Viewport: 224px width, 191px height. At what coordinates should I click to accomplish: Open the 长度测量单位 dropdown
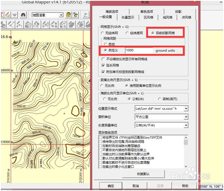186,125
